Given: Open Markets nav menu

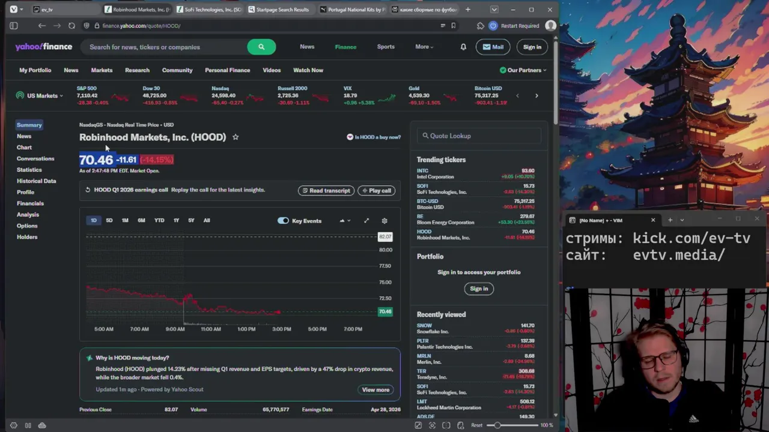Looking at the screenshot, I should tap(102, 70).
